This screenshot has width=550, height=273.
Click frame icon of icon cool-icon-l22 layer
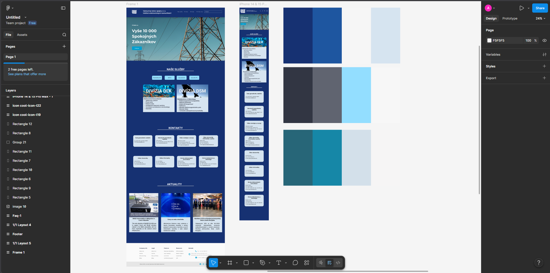8,106
